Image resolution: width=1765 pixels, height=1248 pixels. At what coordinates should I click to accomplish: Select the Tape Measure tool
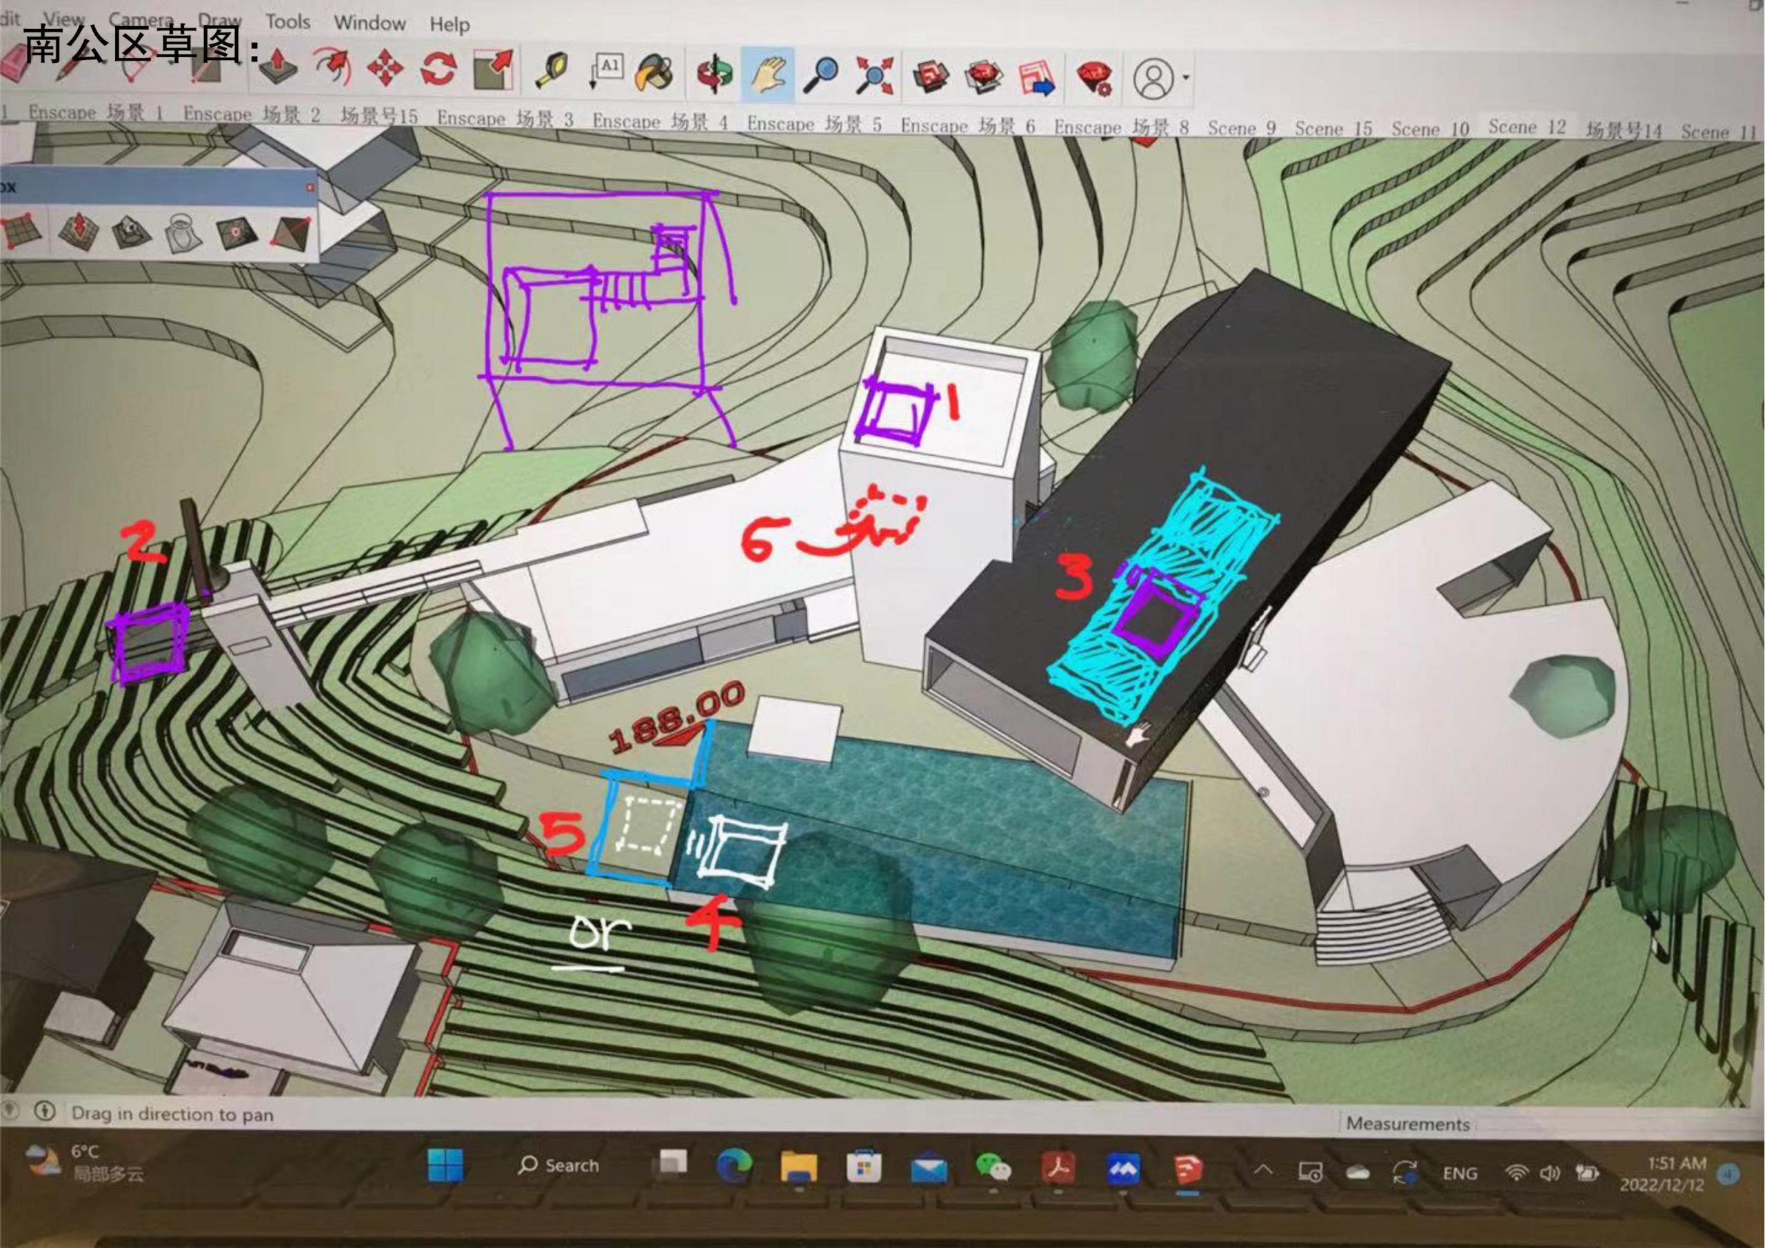tap(553, 72)
